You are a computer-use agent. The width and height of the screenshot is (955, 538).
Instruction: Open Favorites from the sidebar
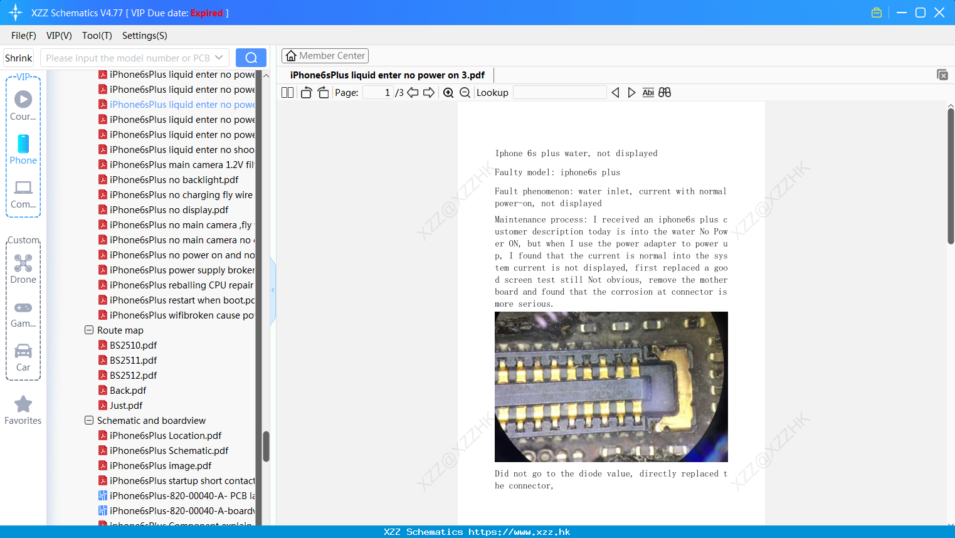[x=23, y=411]
